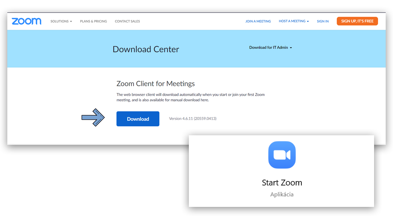
Task: Open the Solutions dropdown menu
Action: [61, 21]
